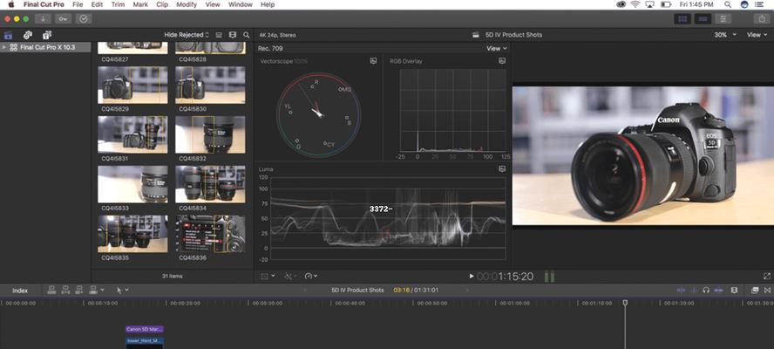This screenshot has height=349, width=774.
Task: Open the Modify menu
Action: click(187, 4)
